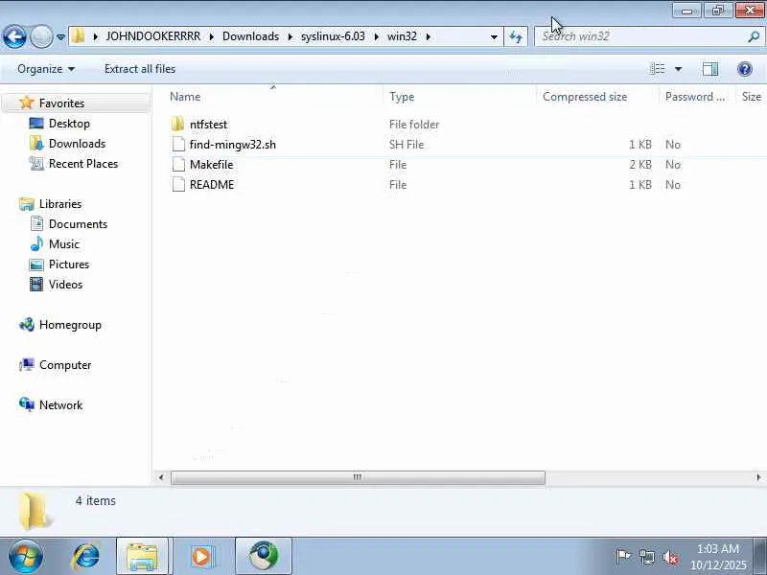Expand the arrow after syslinux-6.03 in path
Screen dimensions: 767x575
click(376, 36)
